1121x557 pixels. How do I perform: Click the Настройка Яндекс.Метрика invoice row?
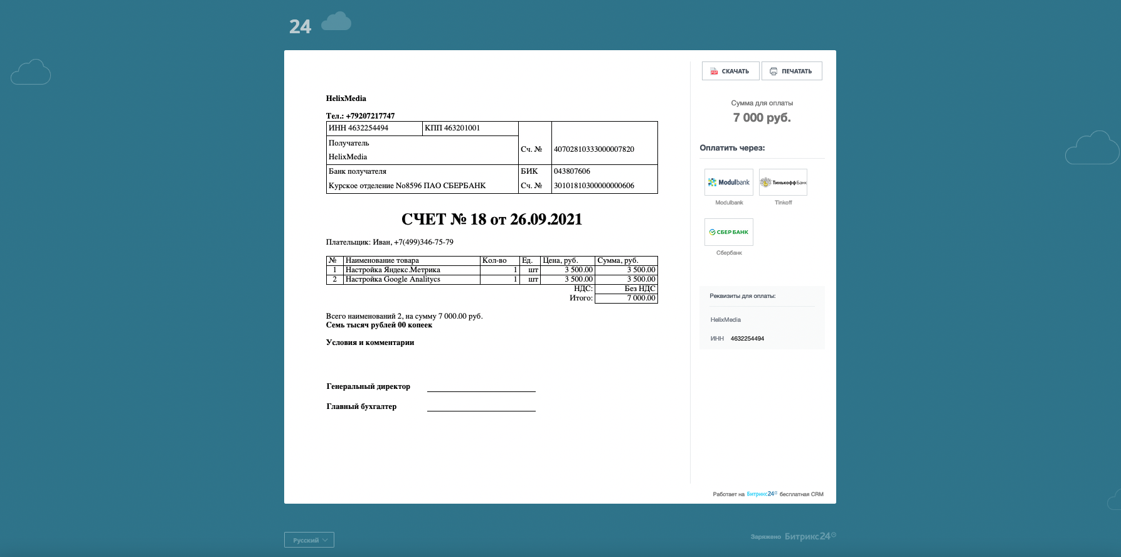393,270
